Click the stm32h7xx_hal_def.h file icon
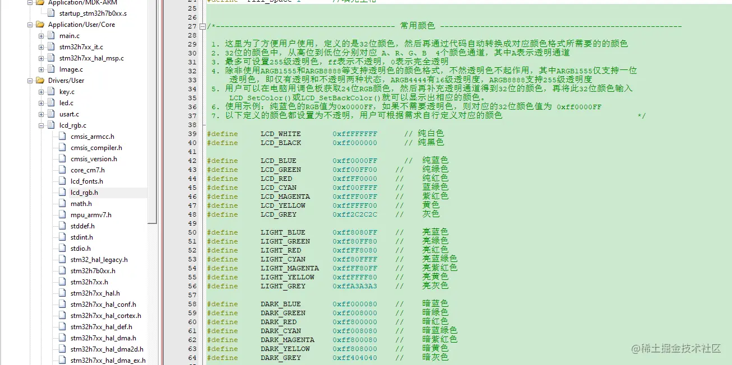 (x=62, y=327)
